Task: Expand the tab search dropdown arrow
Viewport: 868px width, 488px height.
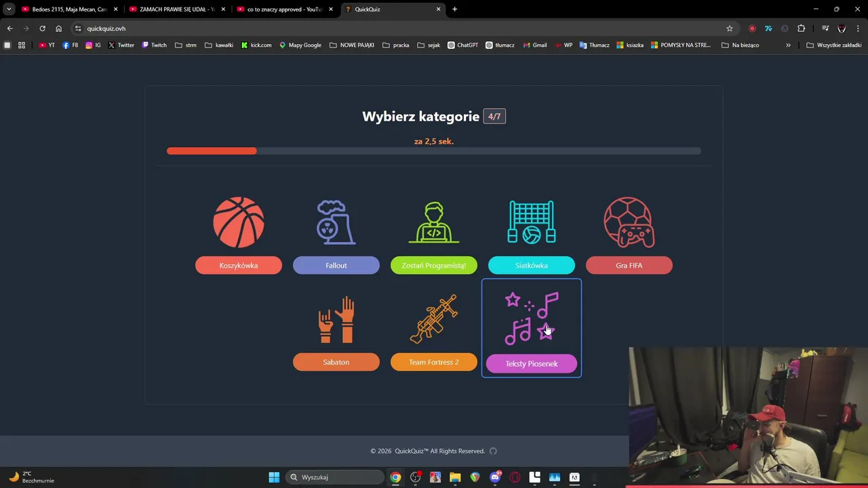Action: pyautogui.click(x=9, y=9)
